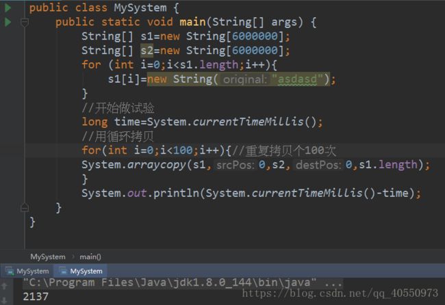
Task: Click currentTimeMillis in the time declaration
Action: (248, 122)
